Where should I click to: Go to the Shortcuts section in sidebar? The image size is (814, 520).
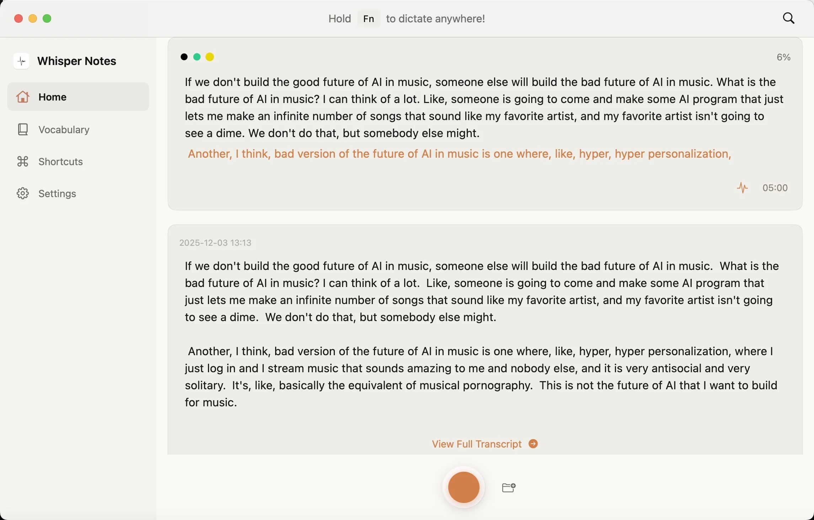pyautogui.click(x=60, y=162)
